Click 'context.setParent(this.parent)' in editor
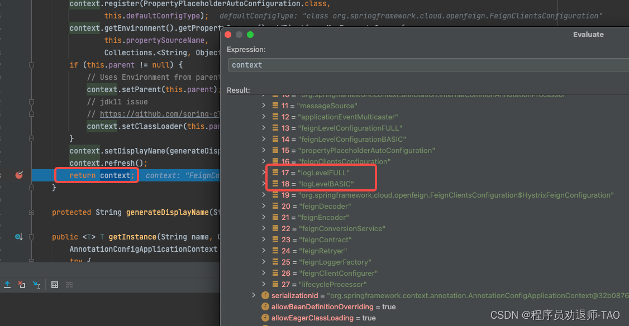629x326 pixels. (152, 89)
